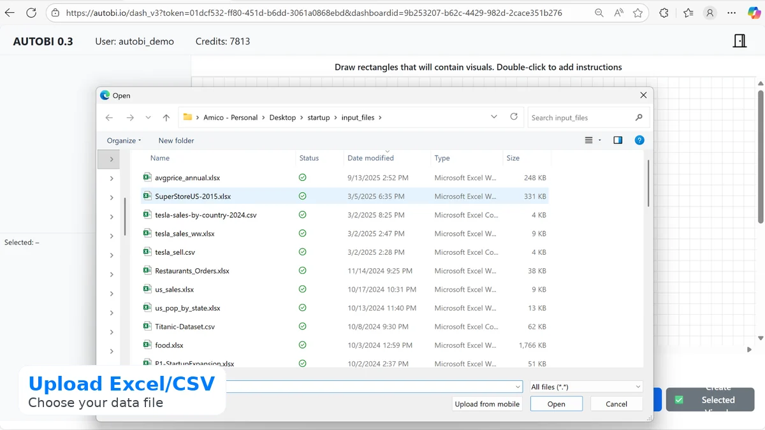
Task: Click the read aloud icon
Action: (618, 13)
